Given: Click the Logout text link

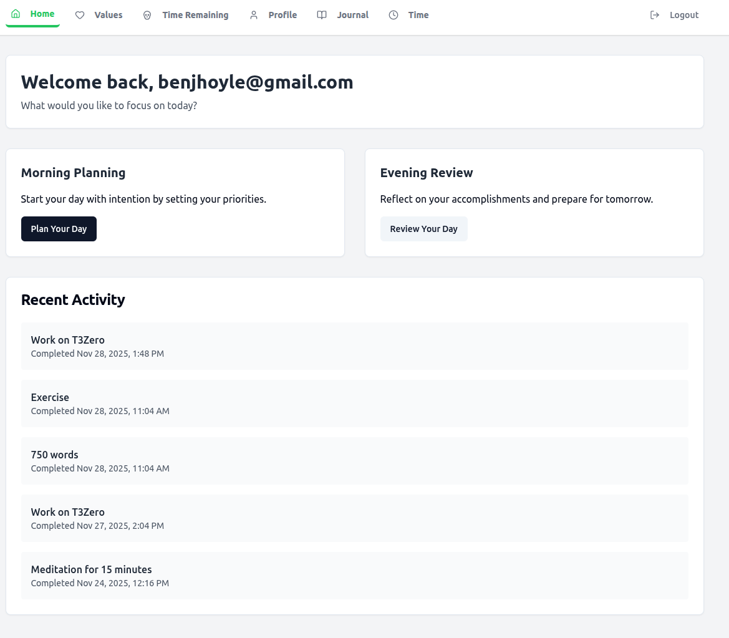Looking at the screenshot, I should pos(684,15).
